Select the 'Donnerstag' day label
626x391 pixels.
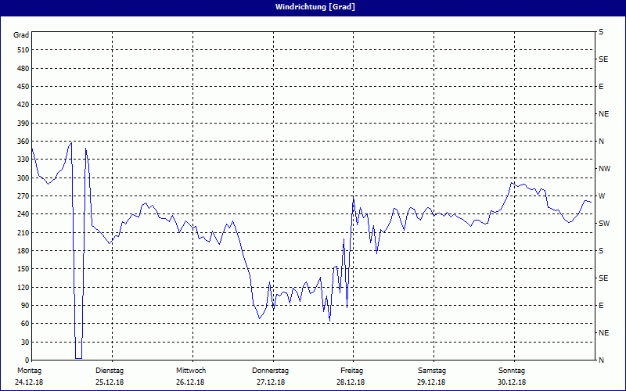(x=270, y=371)
